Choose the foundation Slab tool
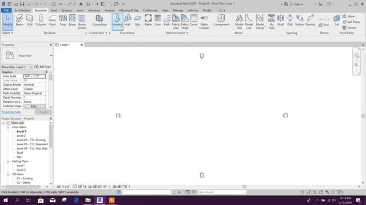The width and height of the screenshot is (366, 205). point(137,20)
